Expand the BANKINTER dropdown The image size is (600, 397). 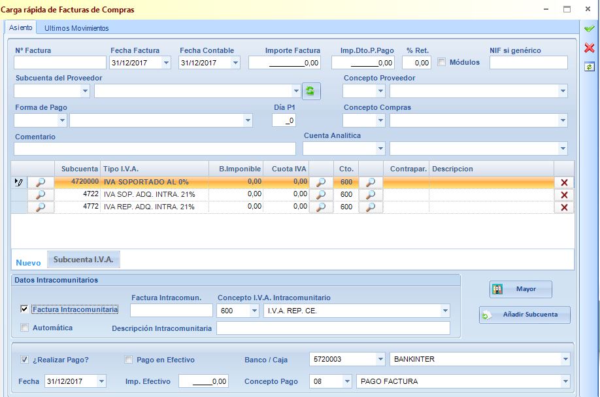click(x=565, y=359)
